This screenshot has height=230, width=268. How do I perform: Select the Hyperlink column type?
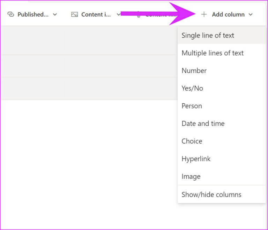coord(222,159)
